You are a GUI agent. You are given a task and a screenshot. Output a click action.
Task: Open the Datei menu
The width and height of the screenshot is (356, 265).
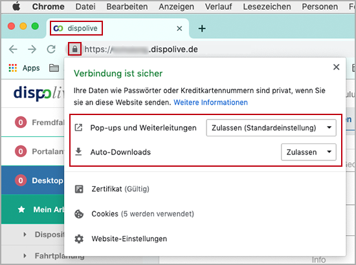[x=85, y=7]
